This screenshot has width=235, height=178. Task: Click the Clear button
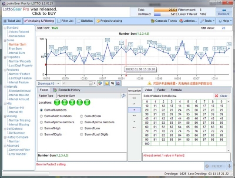pyautogui.click(x=222, y=96)
